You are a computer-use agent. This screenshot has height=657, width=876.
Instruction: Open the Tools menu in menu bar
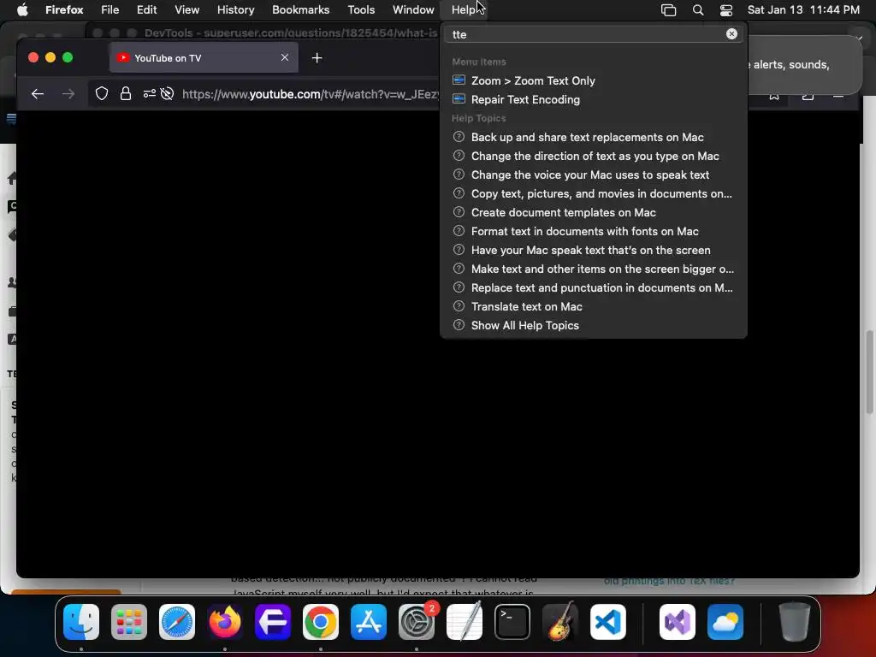(361, 9)
